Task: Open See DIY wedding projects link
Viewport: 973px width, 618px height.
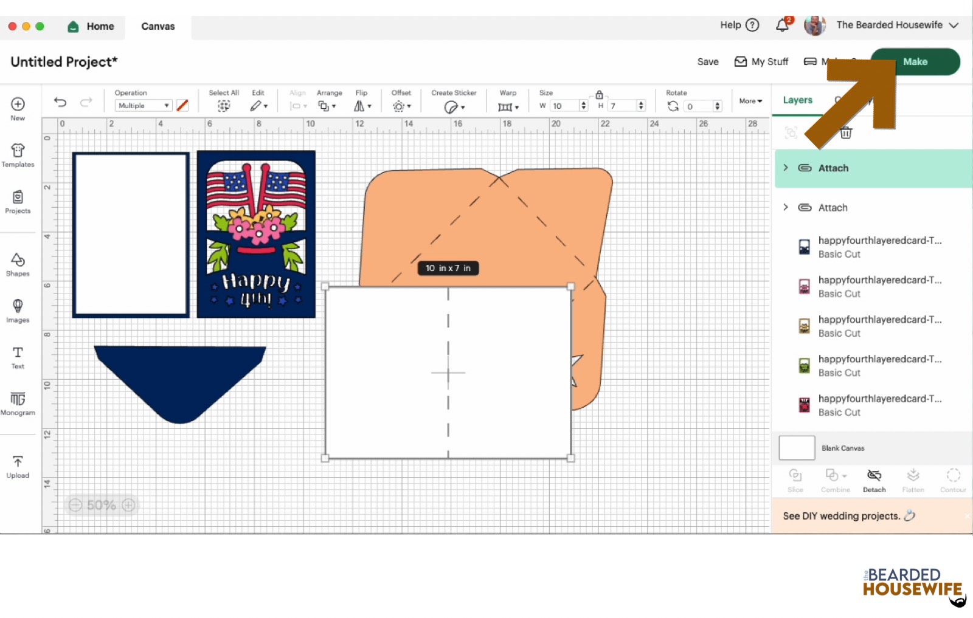Action: point(849,516)
